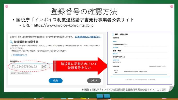This screenshot has width=178, height=100.
Task: Click the gray クリア clear button
Action: 94,81
